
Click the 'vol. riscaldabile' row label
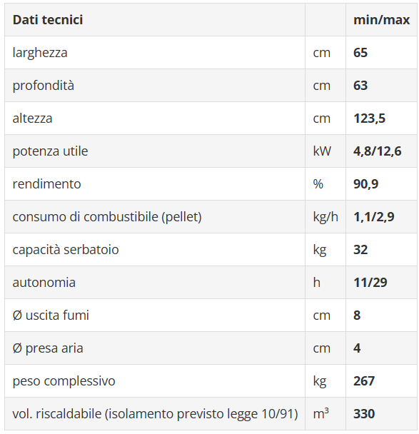click(x=156, y=414)
